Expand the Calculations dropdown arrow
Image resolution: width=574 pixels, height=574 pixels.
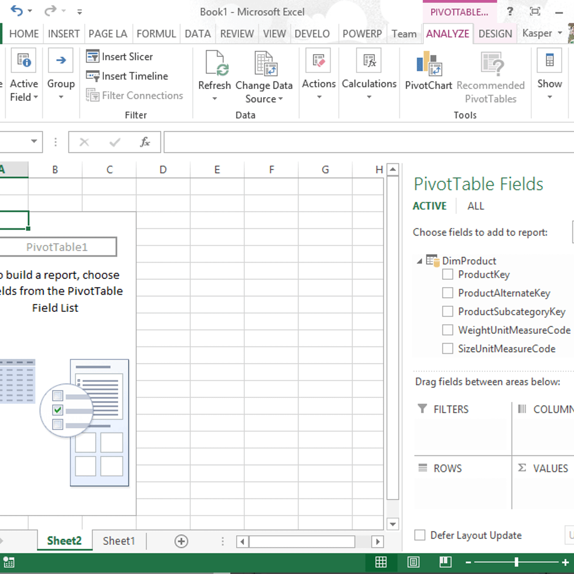[369, 97]
